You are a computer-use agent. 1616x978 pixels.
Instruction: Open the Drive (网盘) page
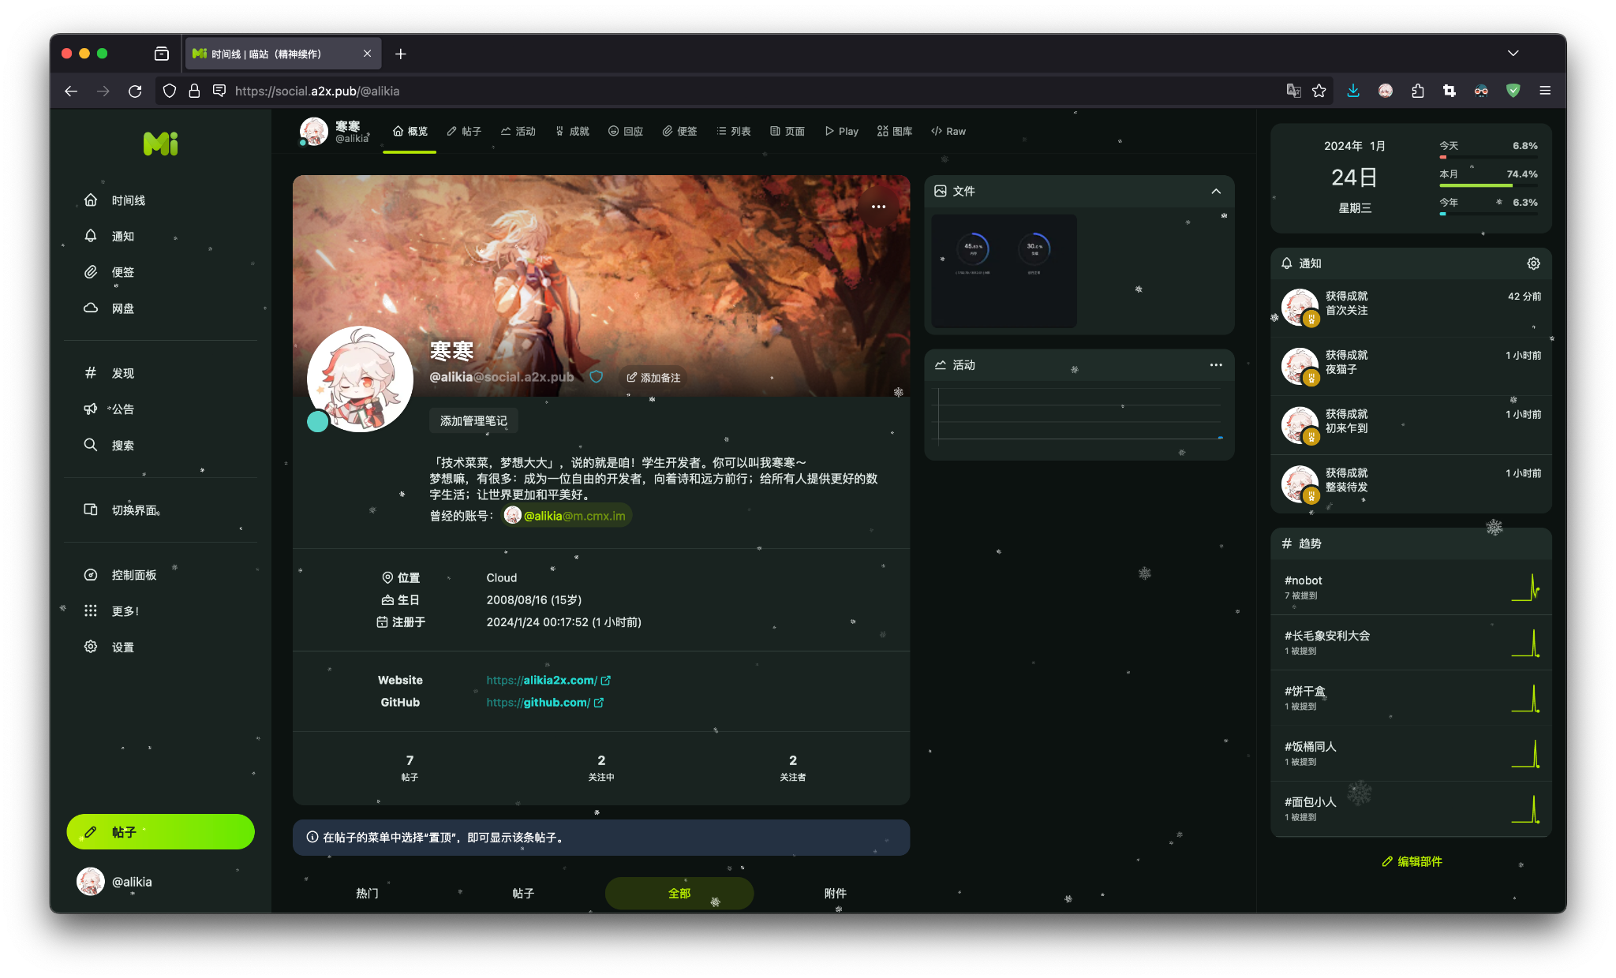click(125, 308)
